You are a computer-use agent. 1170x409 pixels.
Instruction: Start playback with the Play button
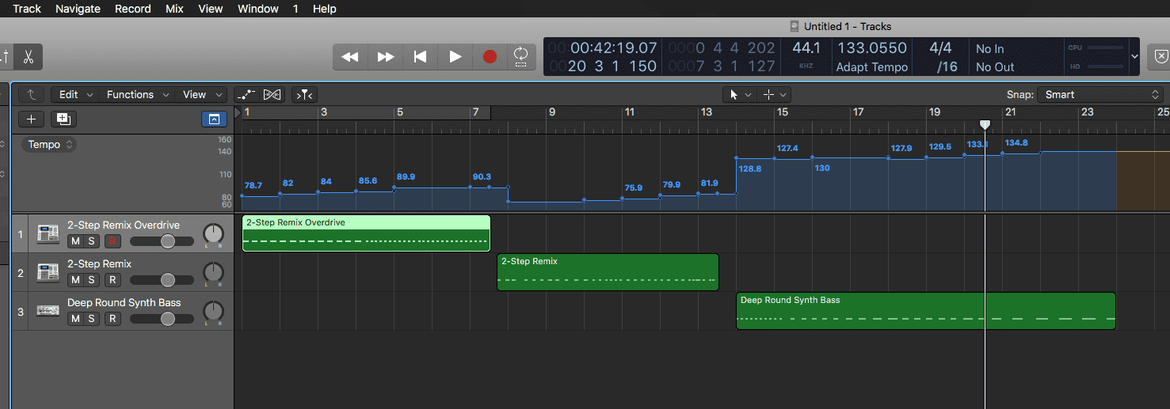[455, 57]
